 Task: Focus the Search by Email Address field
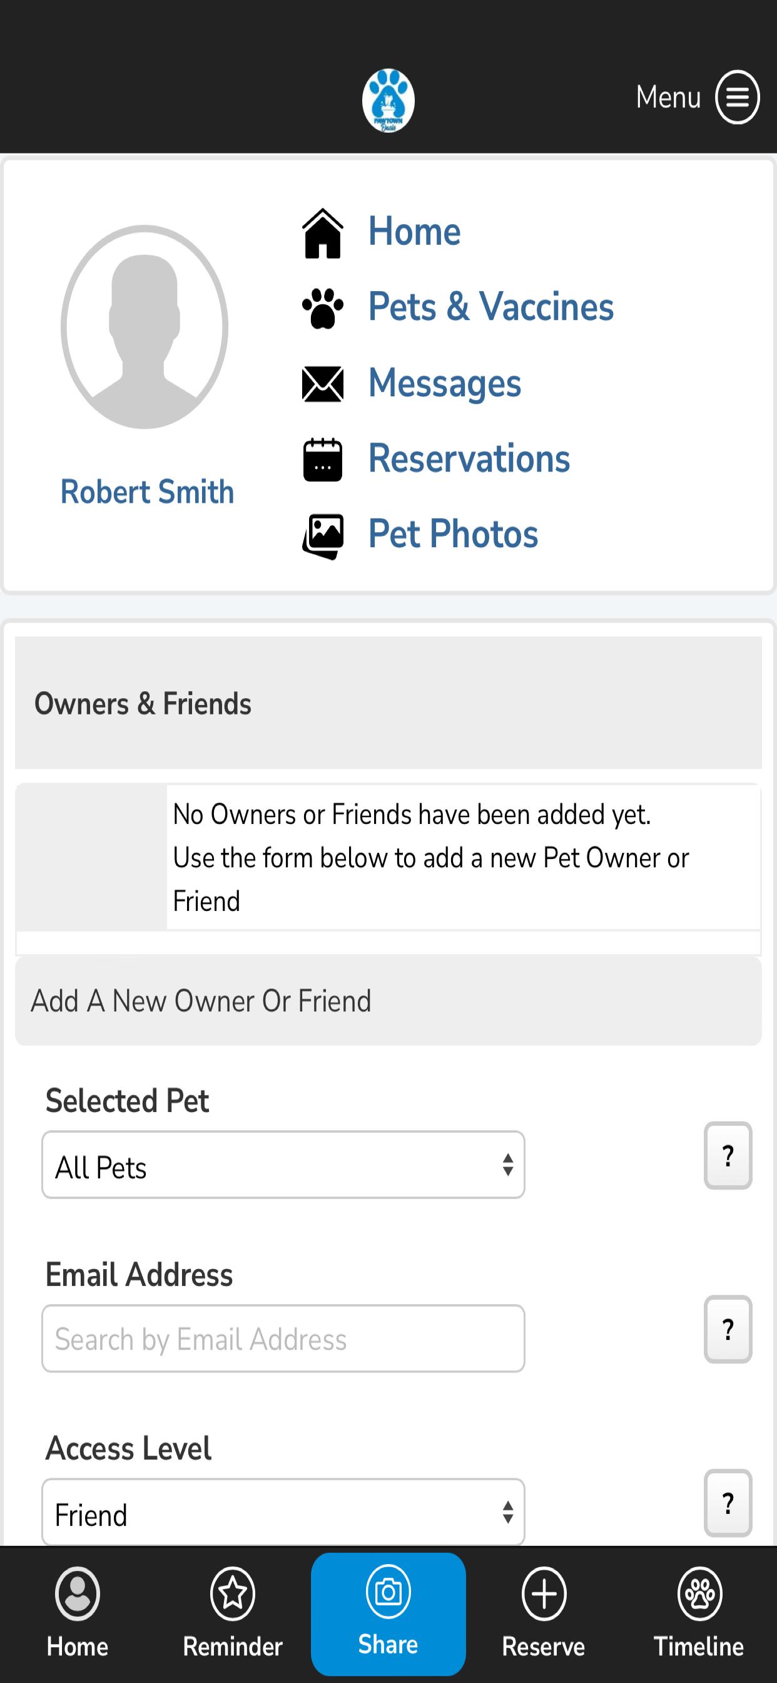point(283,1339)
